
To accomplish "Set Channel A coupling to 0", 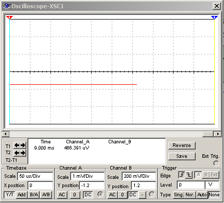I will point(75,195).
